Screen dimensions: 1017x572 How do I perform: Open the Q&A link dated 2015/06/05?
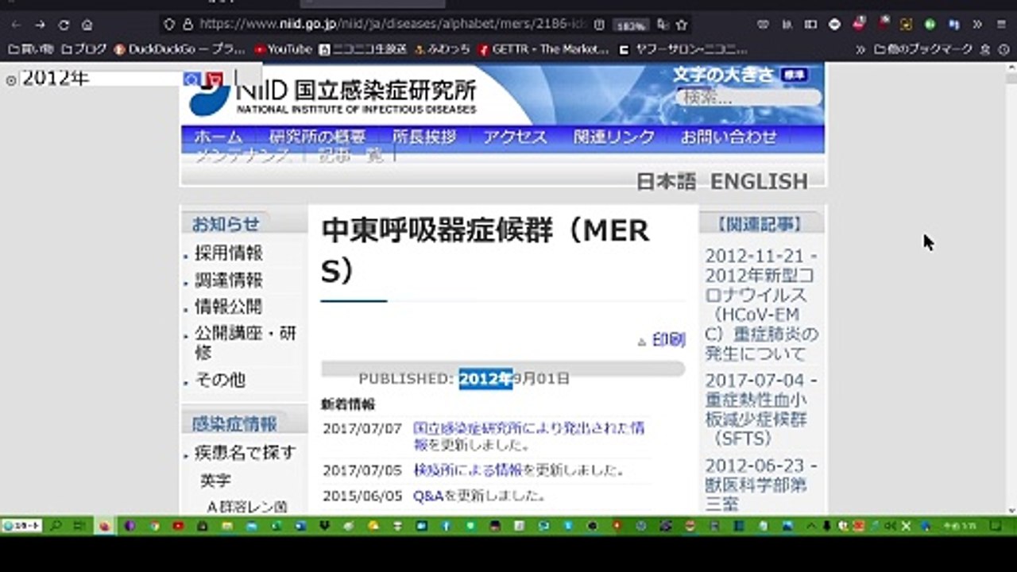tap(428, 496)
